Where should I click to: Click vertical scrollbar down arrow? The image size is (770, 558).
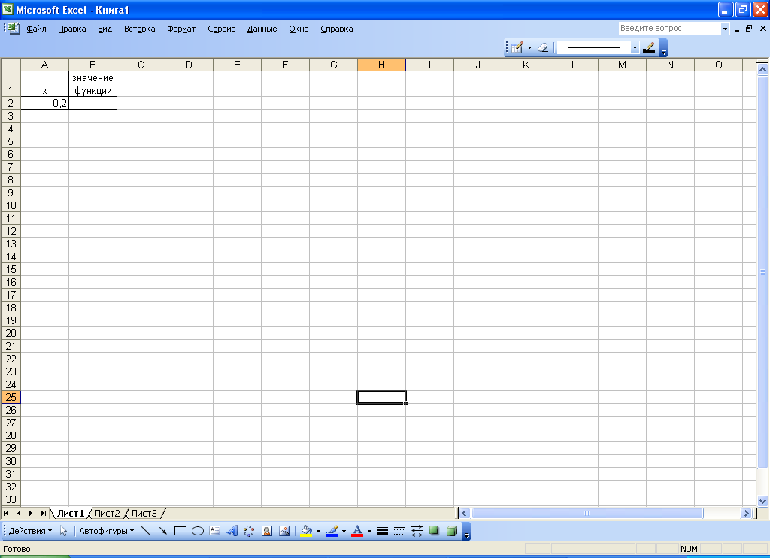762,501
